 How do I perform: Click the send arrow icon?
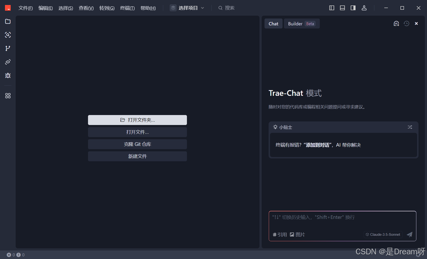(410, 235)
